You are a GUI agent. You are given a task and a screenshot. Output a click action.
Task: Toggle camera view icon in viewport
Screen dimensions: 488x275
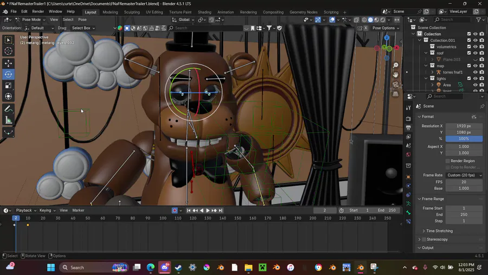tap(396, 85)
